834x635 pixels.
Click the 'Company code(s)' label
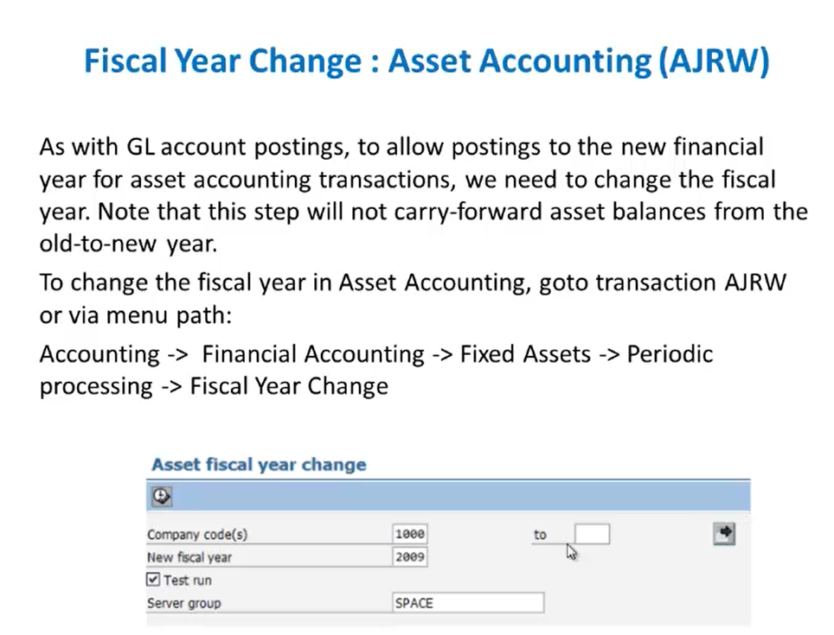(197, 534)
